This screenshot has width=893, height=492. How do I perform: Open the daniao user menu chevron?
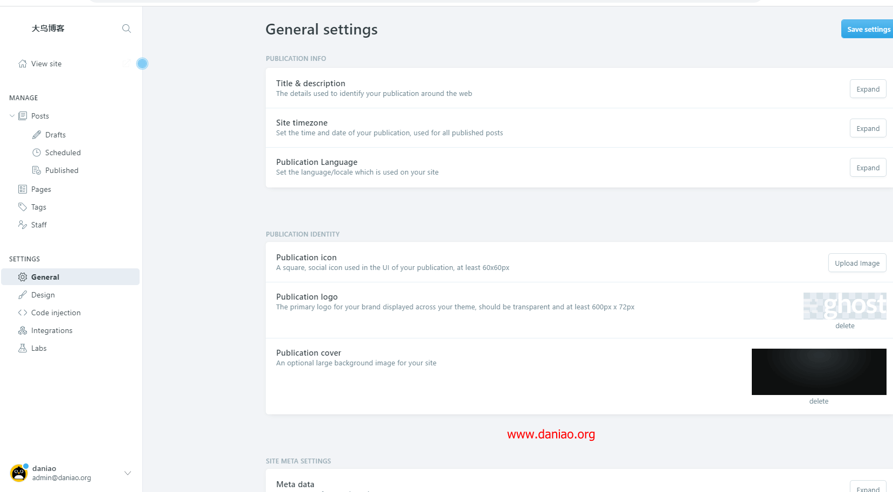pyautogui.click(x=128, y=473)
